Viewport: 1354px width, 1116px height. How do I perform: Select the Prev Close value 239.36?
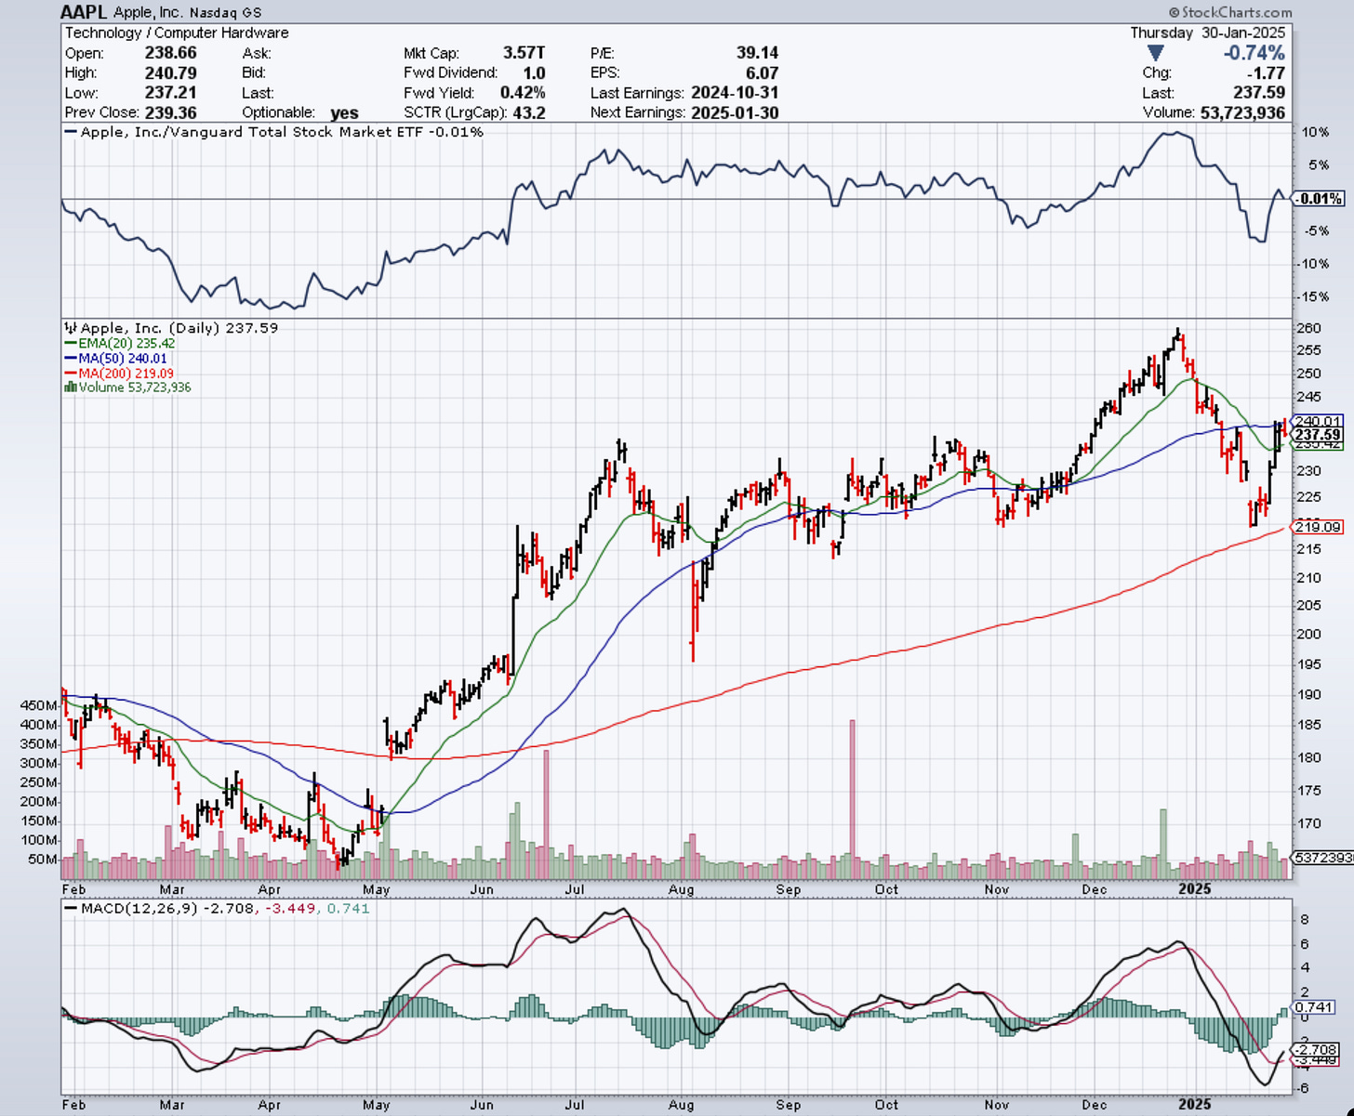coord(170,112)
